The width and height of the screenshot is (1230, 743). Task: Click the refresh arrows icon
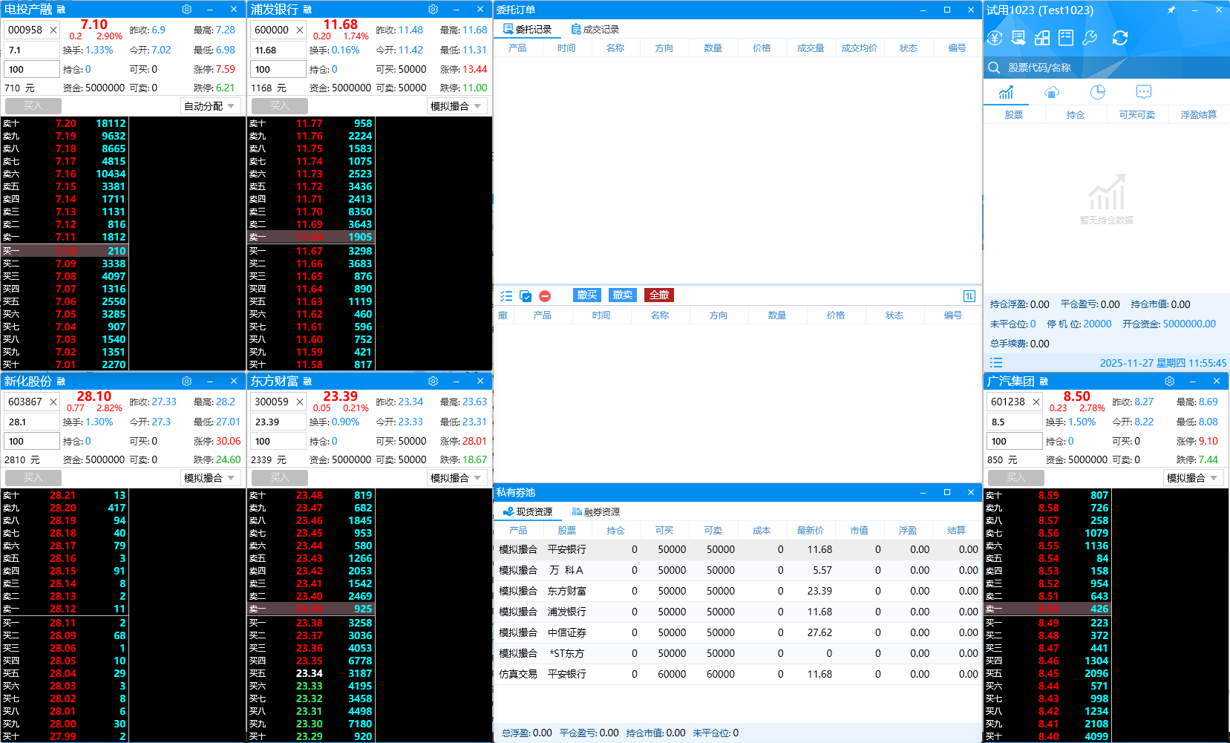point(1119,38)
